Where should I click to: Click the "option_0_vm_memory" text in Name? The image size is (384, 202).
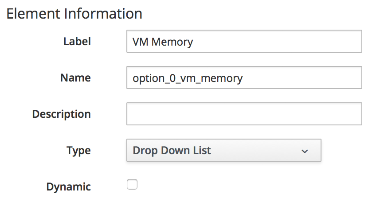coord(188,78)
